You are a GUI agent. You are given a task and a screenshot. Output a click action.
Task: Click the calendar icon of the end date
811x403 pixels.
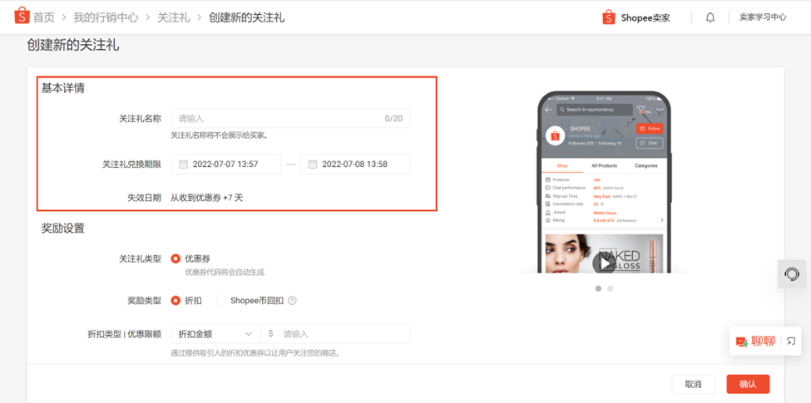(313, 165)
